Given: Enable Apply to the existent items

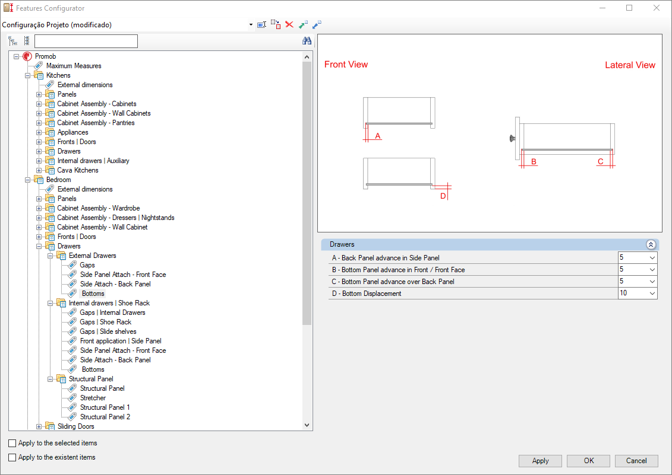Looking at the screenshot, I should click(x=12, y=457).
